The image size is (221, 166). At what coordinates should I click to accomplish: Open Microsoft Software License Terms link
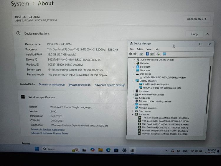(x=50, y=133)
